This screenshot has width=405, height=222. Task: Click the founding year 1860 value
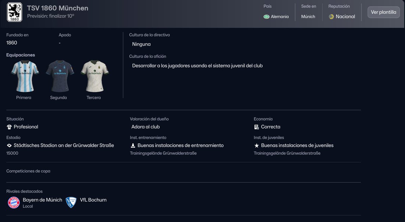[x=12, y=43]
